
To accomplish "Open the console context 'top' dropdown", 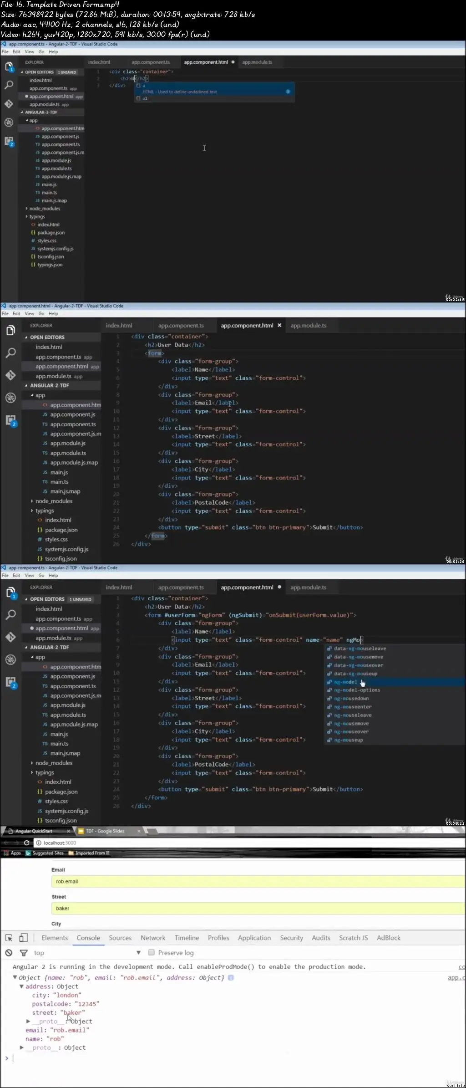I will point(86,953).
